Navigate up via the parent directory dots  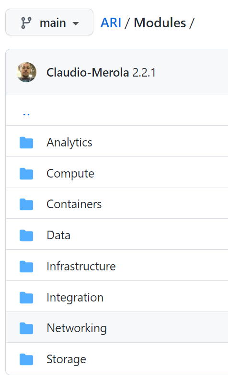coord(26,114)
